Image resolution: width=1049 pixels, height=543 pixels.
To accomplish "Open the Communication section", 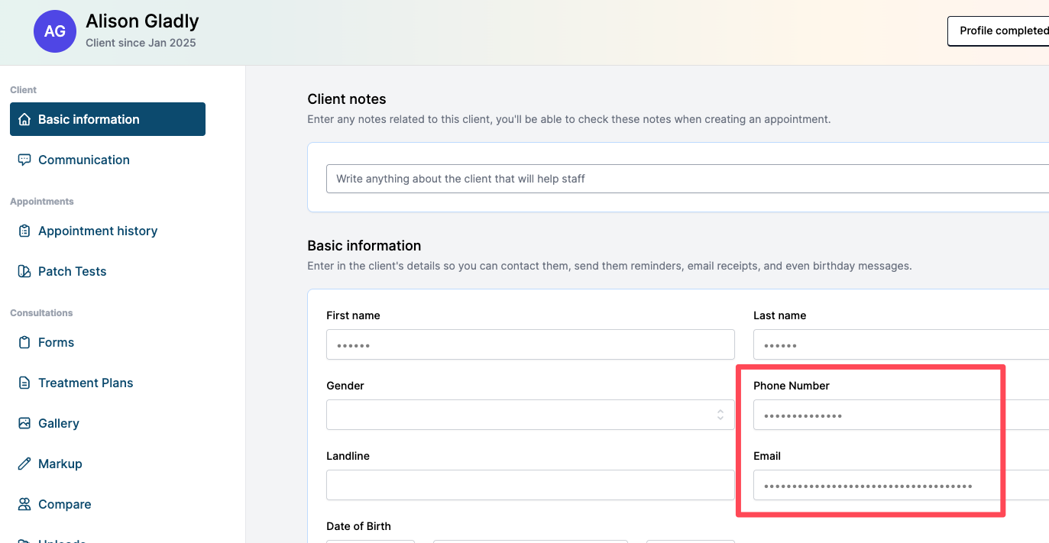I will pyautogui.click(x=84, y=160).
